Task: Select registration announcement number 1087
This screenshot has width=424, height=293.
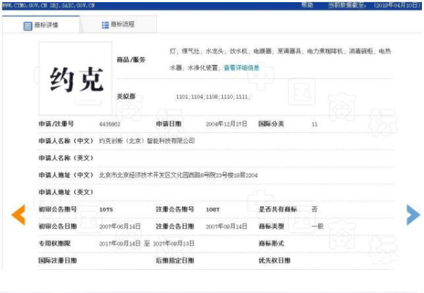Action: (x=212, y=210)
